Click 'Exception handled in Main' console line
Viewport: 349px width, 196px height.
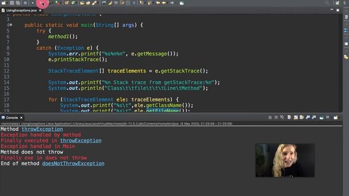[x=38, y=146]
